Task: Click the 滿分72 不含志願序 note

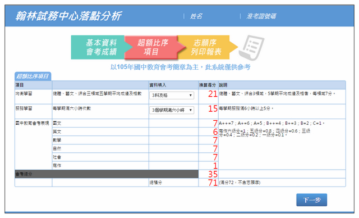Action: pos(240,183)
